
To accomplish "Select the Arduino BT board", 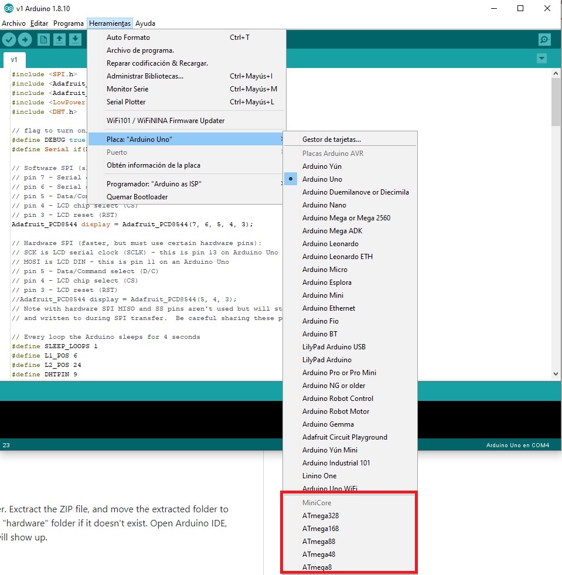I will pos(350,334).
